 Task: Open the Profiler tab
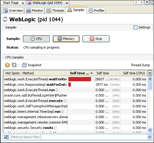point(96,10)
